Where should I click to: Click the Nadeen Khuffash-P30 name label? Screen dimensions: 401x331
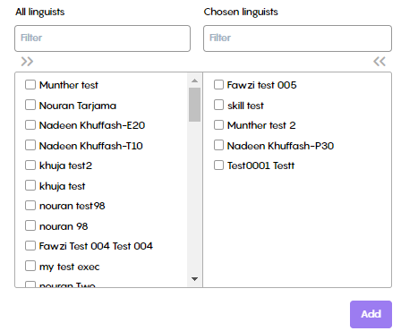[280, 146]
